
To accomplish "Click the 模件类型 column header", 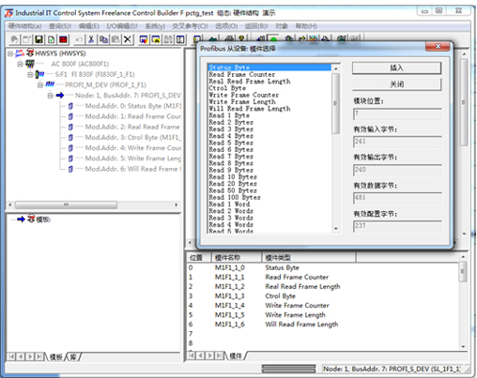I will click(x=309, y=257).
